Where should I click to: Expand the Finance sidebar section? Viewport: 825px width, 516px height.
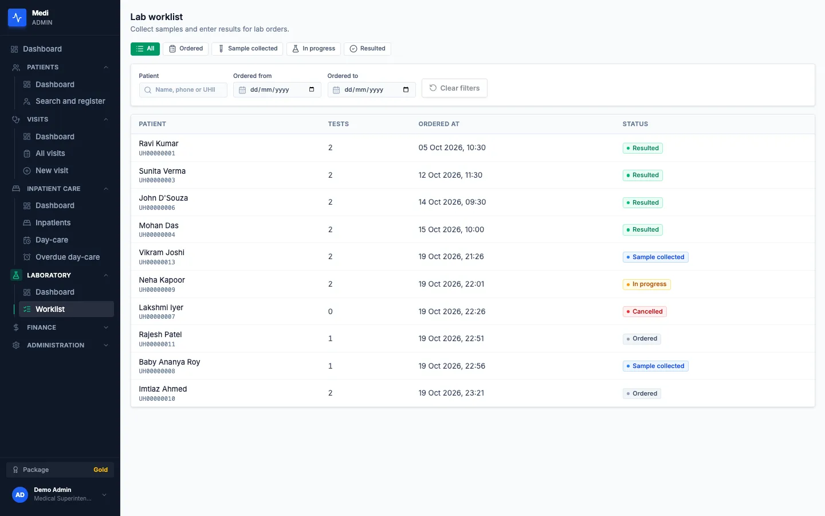click(106, 327)
